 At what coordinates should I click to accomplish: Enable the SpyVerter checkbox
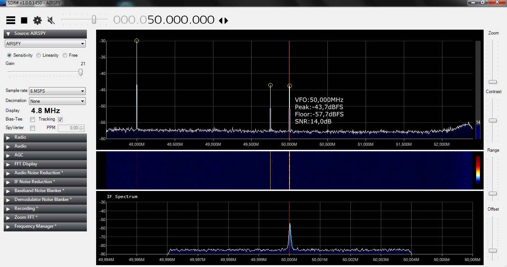33,128
